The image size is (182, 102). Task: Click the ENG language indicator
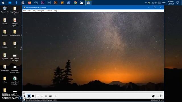[164, 3]
